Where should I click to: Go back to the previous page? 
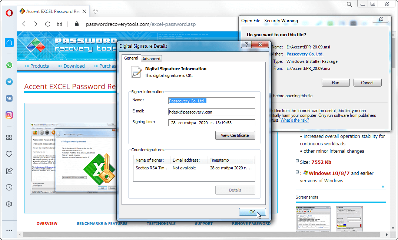24,24
